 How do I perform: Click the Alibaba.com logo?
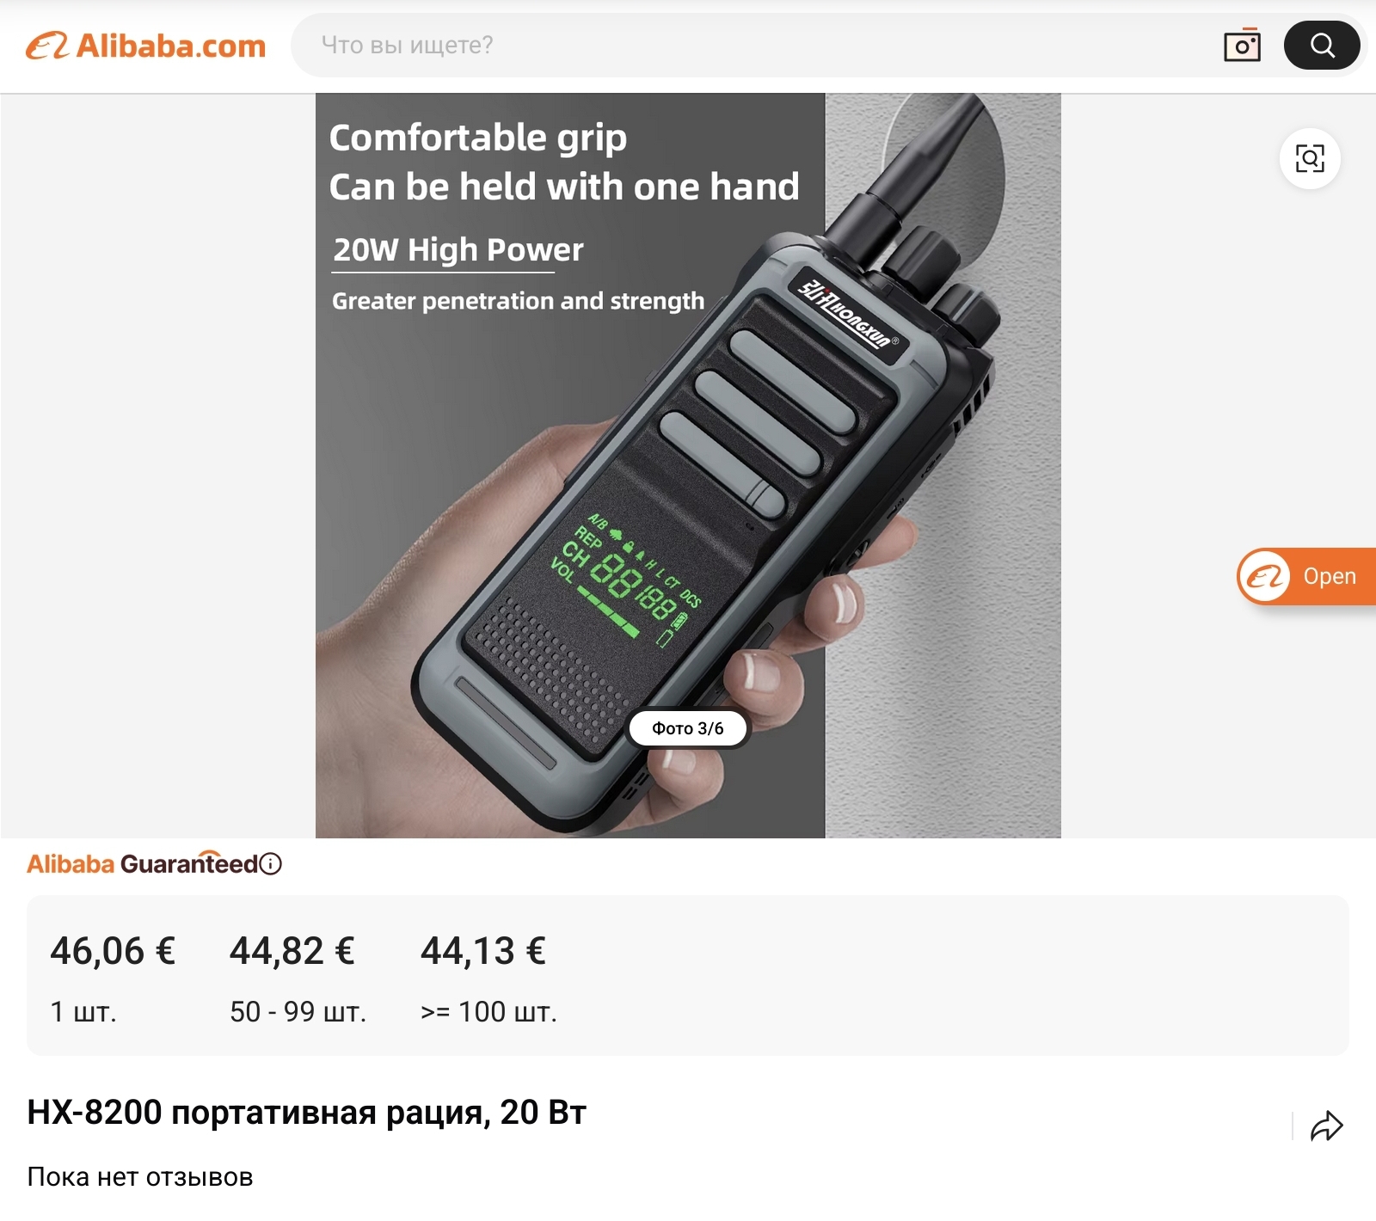[146, 46]
